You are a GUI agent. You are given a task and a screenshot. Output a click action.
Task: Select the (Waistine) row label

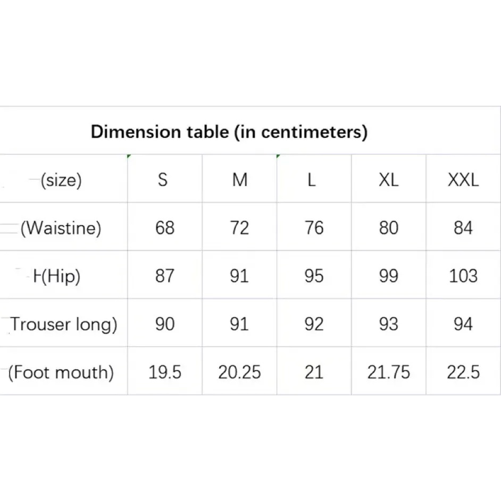pos(61,228)
